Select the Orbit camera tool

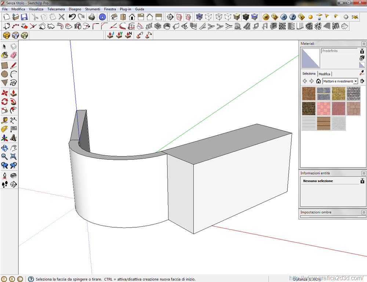[4, 148]
